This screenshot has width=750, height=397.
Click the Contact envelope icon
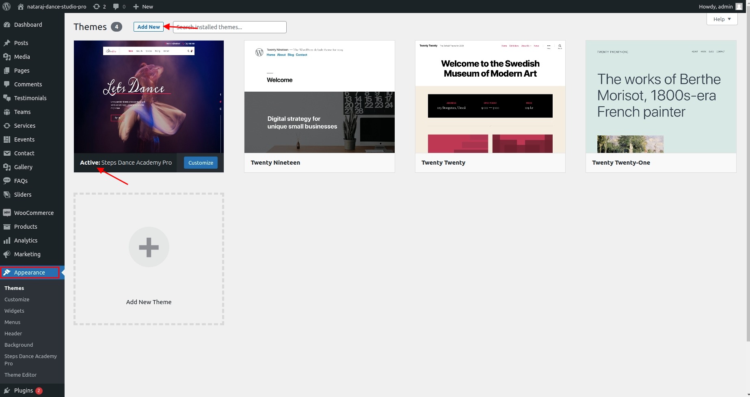point(7,153)
